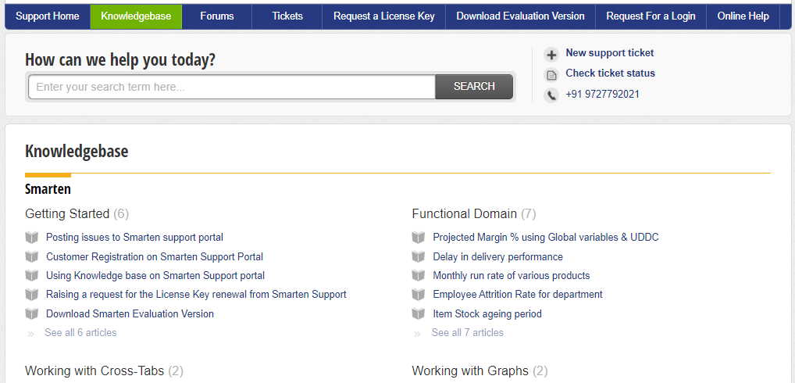
Task: Click book icon beside License Key renewal article
Action: click(x=32, y=295)
